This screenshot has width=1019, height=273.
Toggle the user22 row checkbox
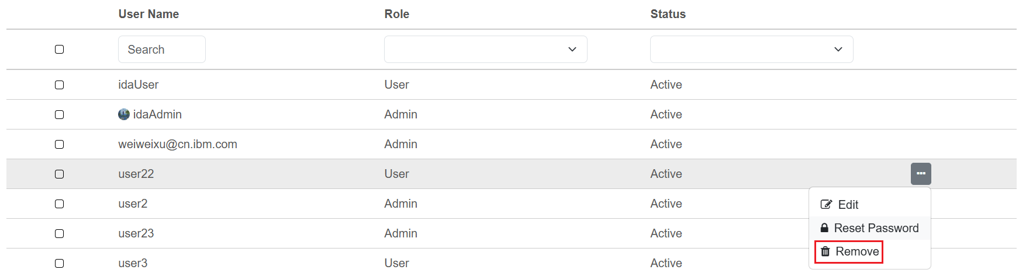click(x=59, y=174)
